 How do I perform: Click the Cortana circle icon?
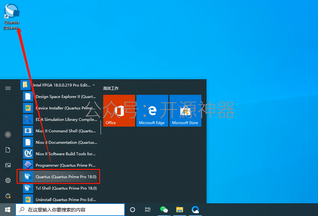pyautogui.click(x=133, y=210)
